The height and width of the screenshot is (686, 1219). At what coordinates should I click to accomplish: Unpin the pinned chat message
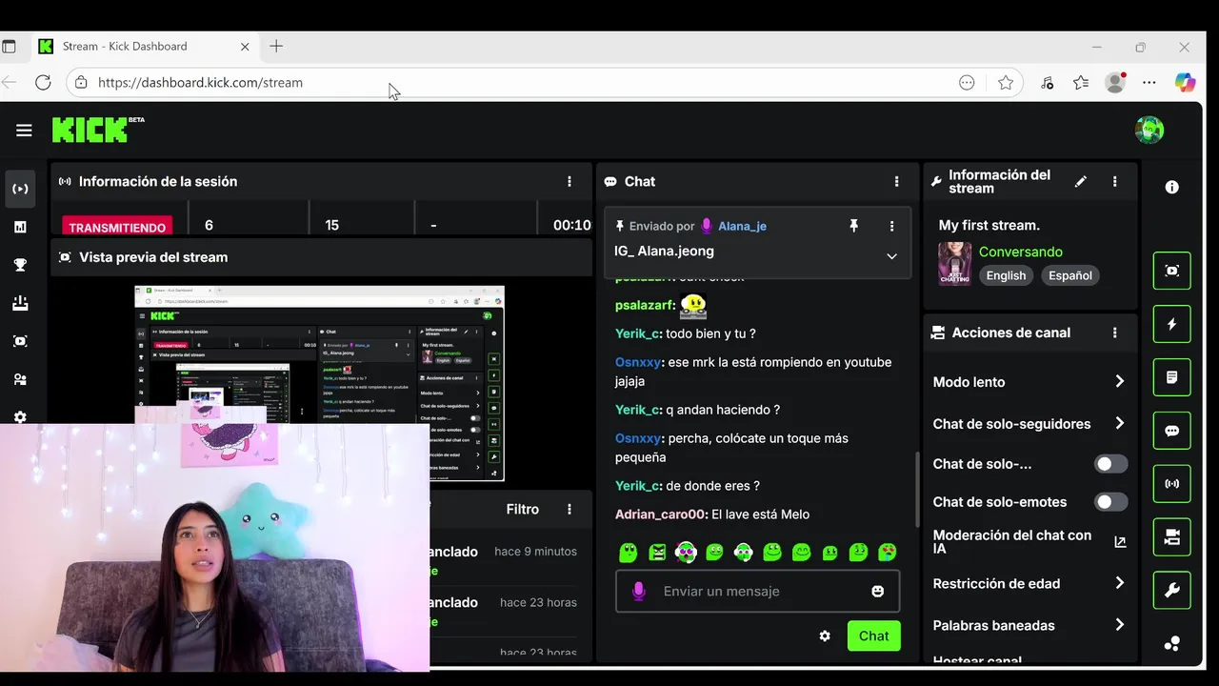(854, 226)
